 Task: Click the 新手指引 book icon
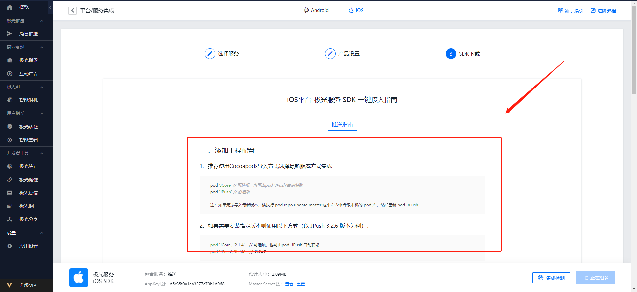pos(561,11)
